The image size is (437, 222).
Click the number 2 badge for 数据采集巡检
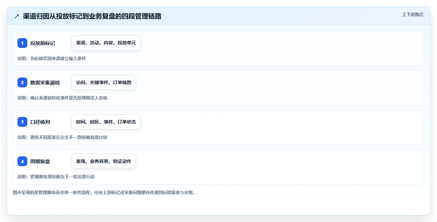point(22,82)
